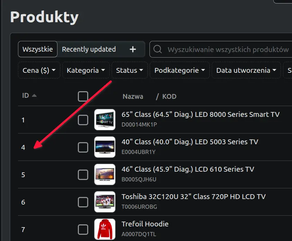Click the magnifying glass search icon
This screenshot has height=241, width=292.
157,49
